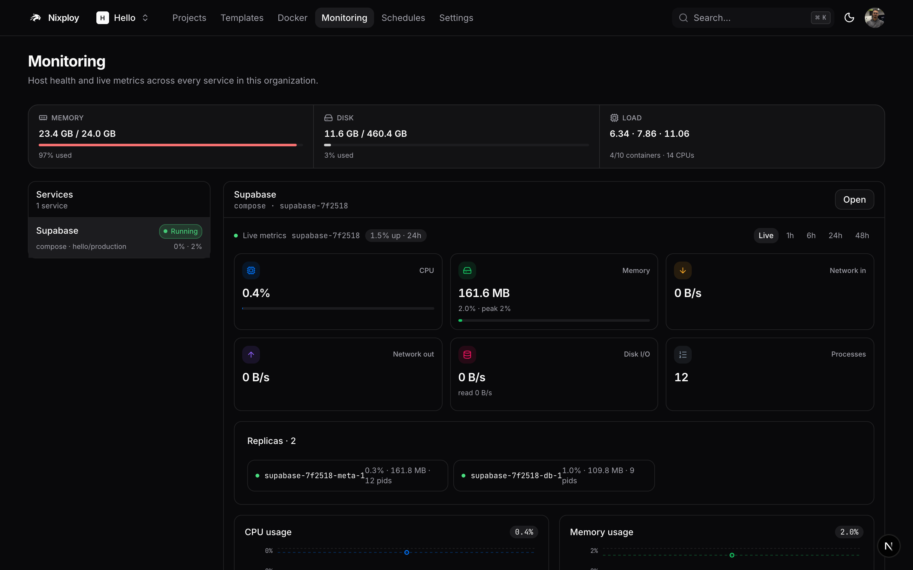Select the supabase-7f2518-db-1 replica
Screen dimensions: 913x570
click(x=554, y=475)
